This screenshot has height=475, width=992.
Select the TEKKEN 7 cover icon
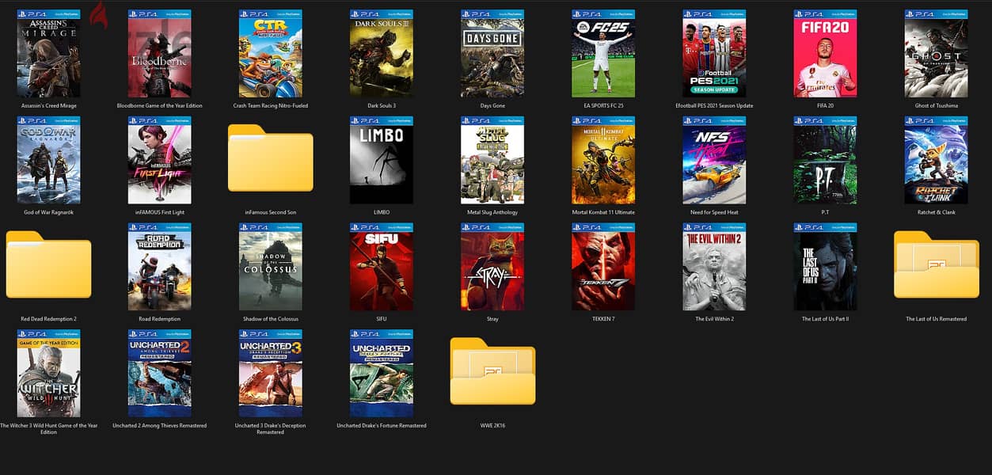[603, 267]
